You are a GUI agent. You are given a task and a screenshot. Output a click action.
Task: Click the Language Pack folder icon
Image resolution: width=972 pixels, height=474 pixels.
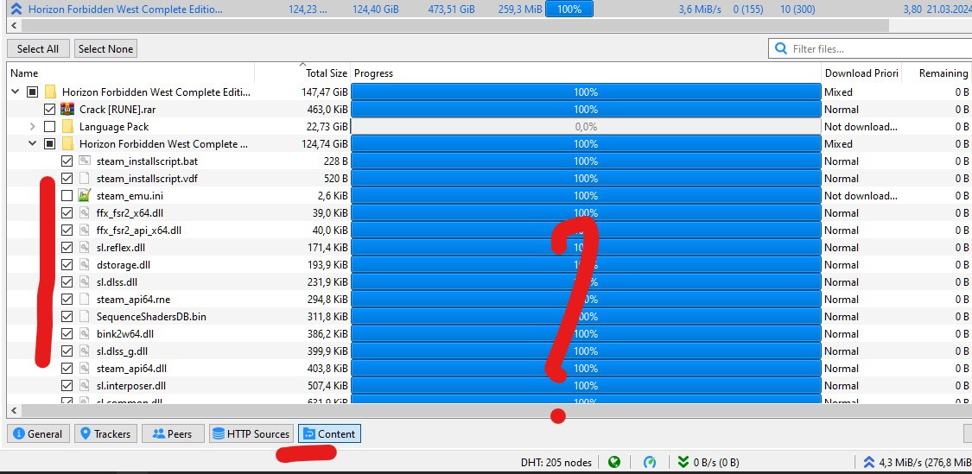[x=67, y=127]
